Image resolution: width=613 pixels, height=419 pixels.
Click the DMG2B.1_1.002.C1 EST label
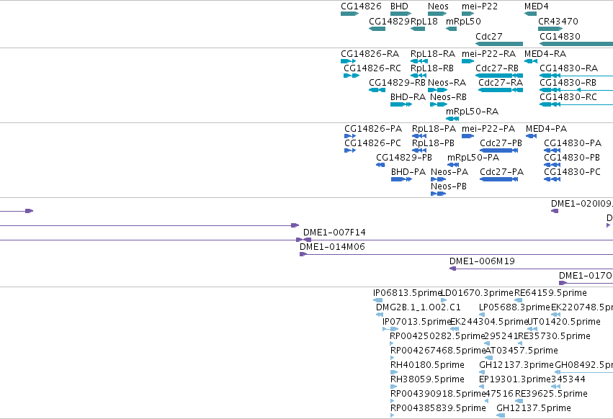tap(419, 307)
